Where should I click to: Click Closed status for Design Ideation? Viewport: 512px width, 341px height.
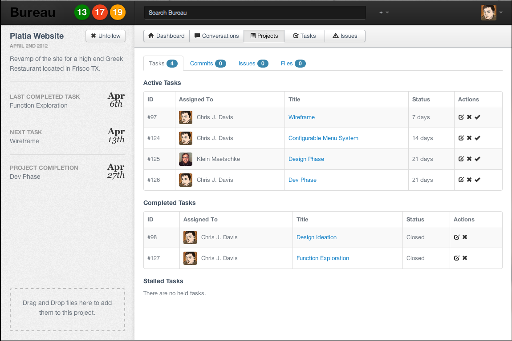(x=415, y=237)
